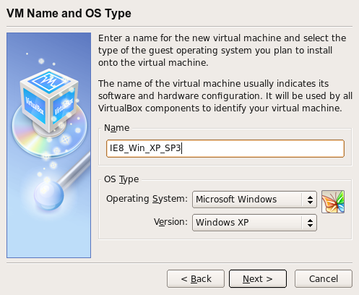Image resolution: width=359 pixels, height=295 pixels.
Task: Click the Operating System: label
Action: [147, 199]
